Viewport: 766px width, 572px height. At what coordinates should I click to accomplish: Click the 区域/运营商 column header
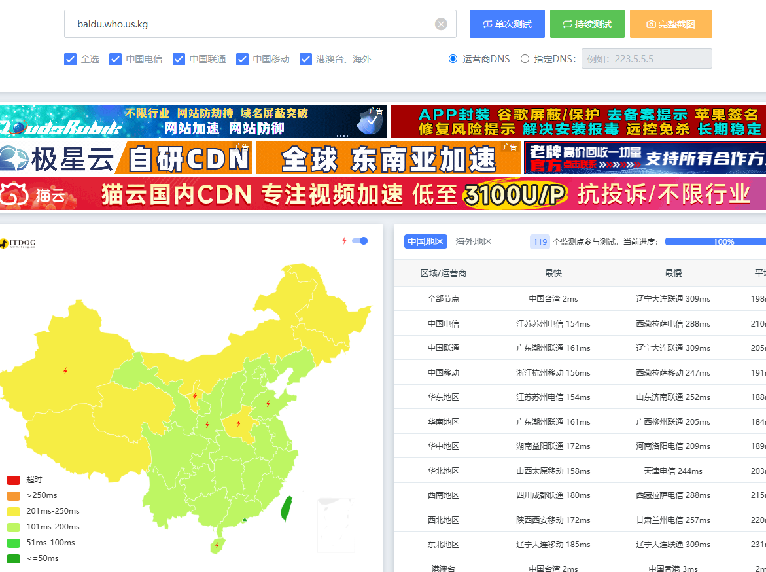coord(444,274)
